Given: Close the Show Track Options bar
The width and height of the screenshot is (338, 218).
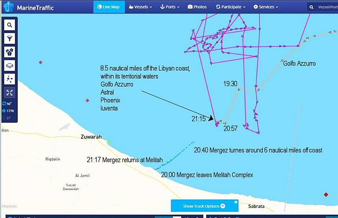Looking at the screenshot, I should 236,202.
